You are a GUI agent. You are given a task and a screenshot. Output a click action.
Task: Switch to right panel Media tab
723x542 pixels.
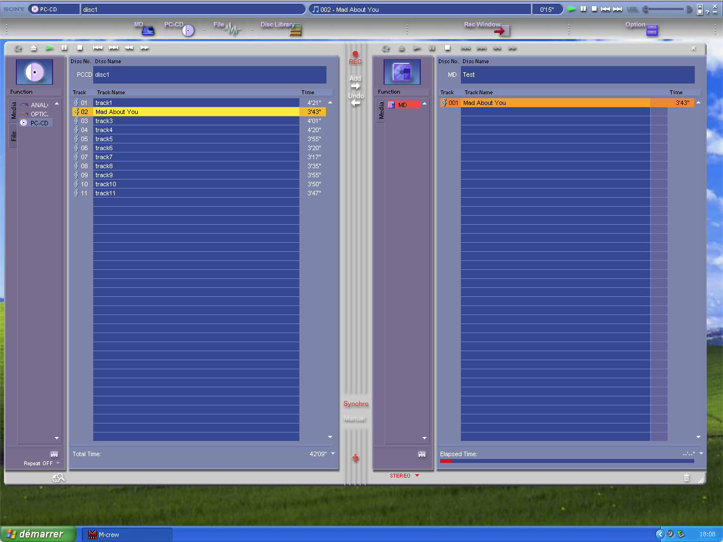[381, 111]
